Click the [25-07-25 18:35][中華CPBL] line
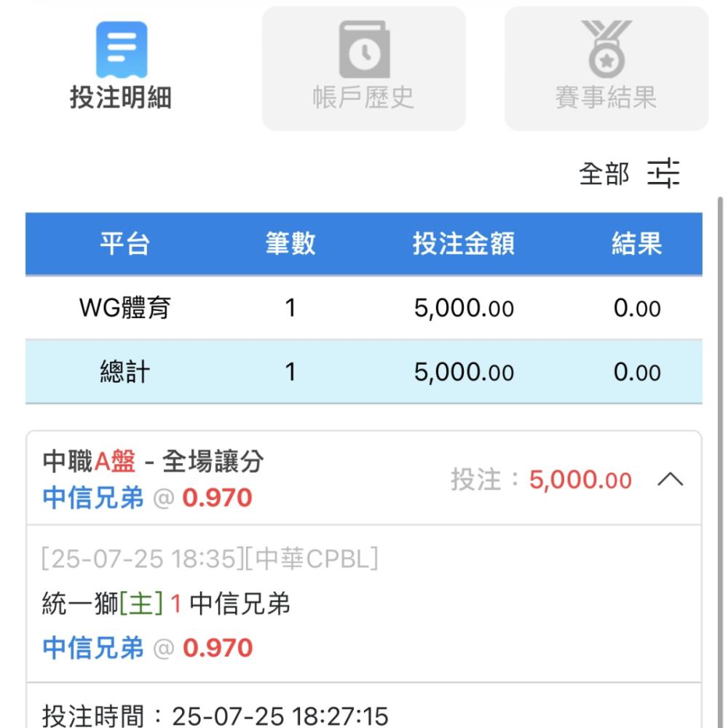Image resolution: width=728 pixels, height=728 pixels. point(210,558)
